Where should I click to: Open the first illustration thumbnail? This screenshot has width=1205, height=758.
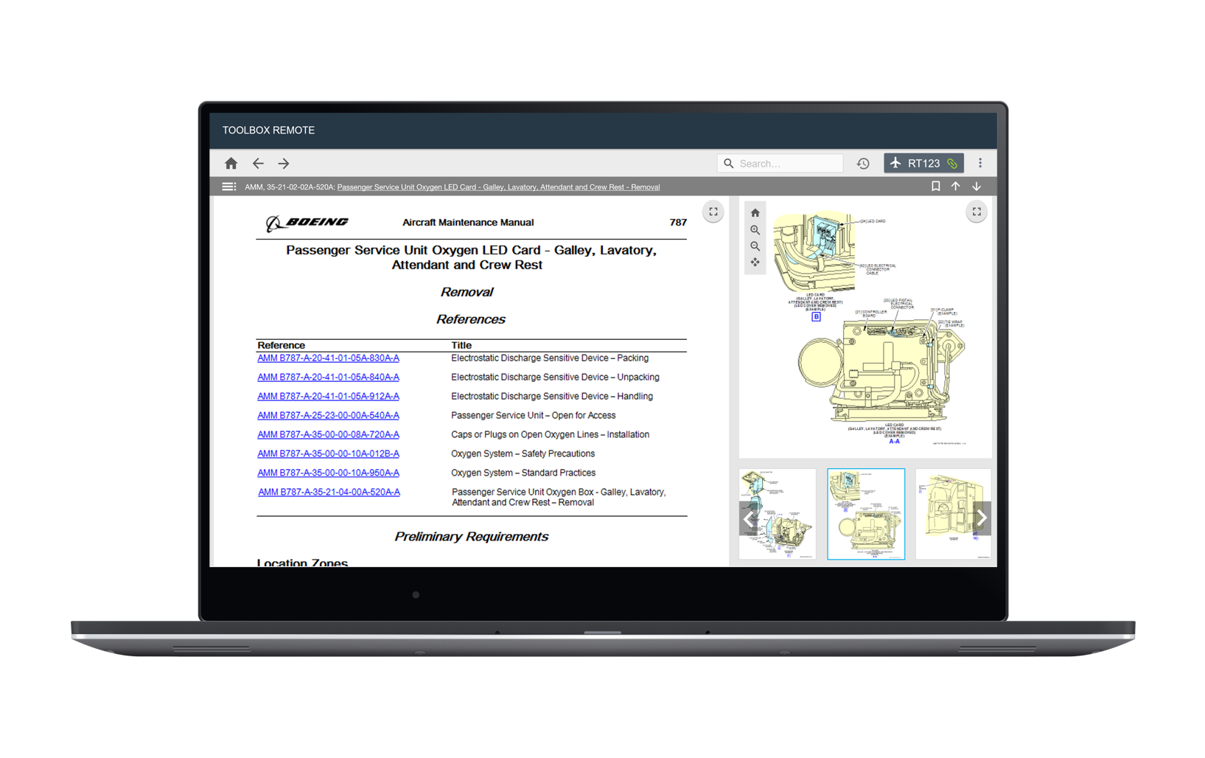[x=778, y=514]
